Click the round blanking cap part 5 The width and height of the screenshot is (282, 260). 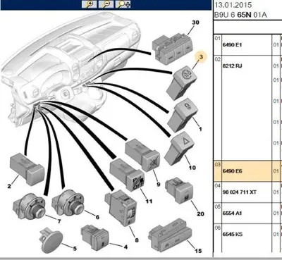(51, 241)
